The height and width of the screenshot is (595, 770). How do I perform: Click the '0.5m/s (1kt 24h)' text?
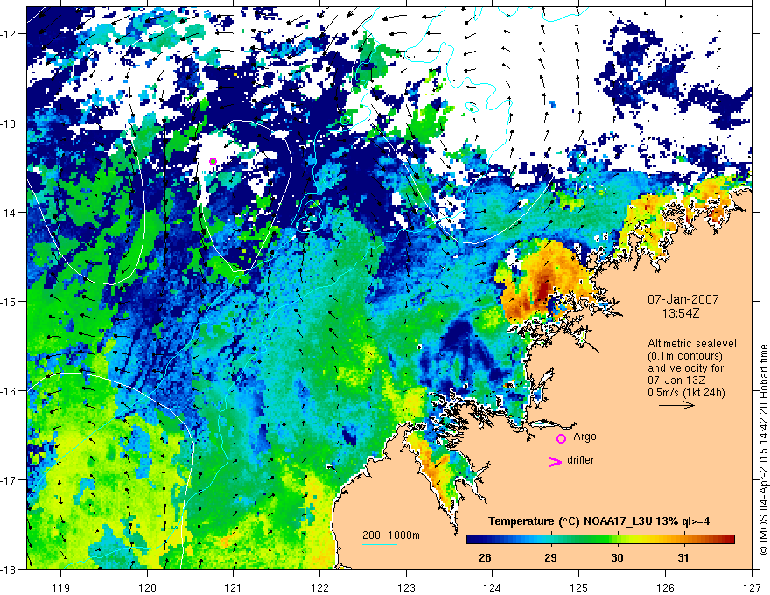[686, 393]
